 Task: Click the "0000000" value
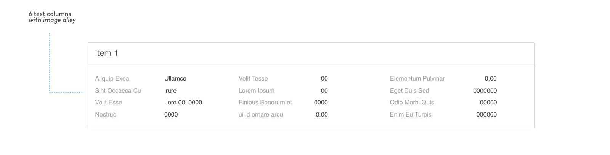coord(485,91)
